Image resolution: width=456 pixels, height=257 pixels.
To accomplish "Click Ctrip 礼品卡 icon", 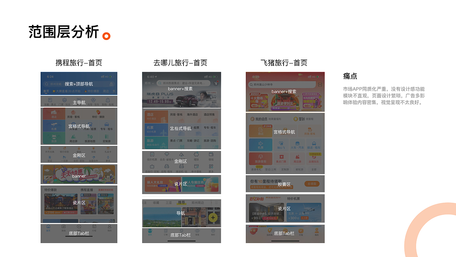I will 108,149.
